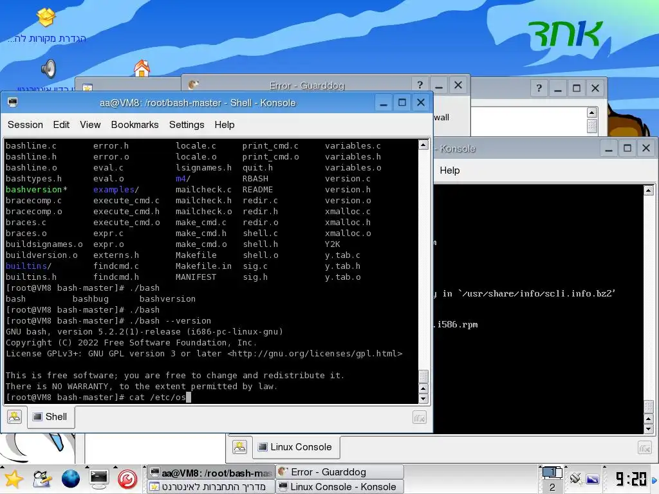Screen dimensions: 659x494
Task: Switch to Linux Console - Konsole taskbar entry
Action: click(340, 487)
